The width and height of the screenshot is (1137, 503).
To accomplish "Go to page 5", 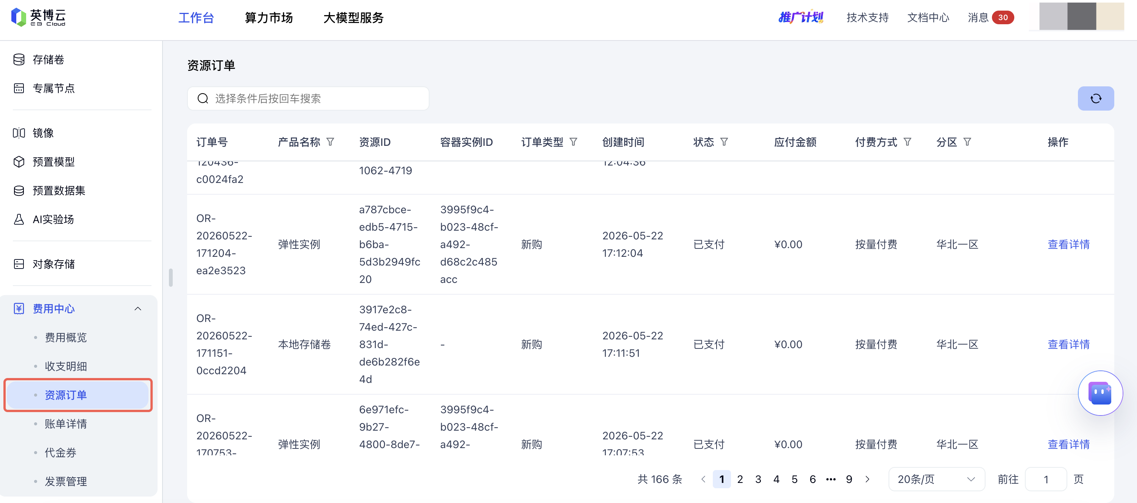I will tap(794, 479).
